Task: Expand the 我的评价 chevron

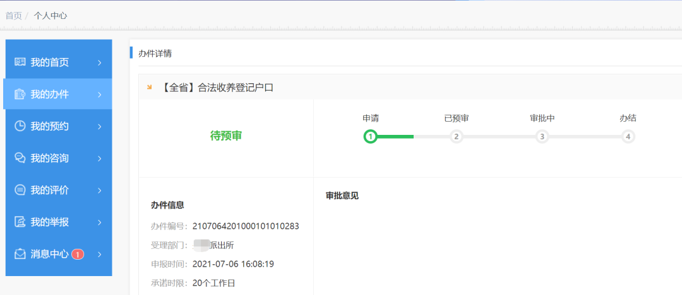Action: (100, 190)
